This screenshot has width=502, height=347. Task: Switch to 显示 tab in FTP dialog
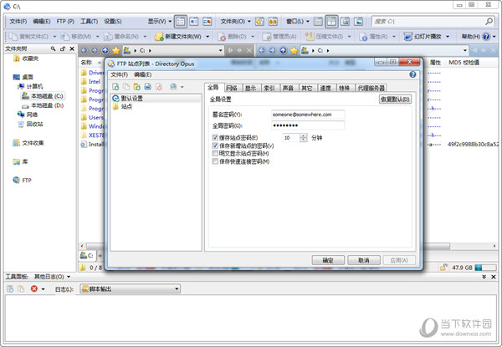250,88
